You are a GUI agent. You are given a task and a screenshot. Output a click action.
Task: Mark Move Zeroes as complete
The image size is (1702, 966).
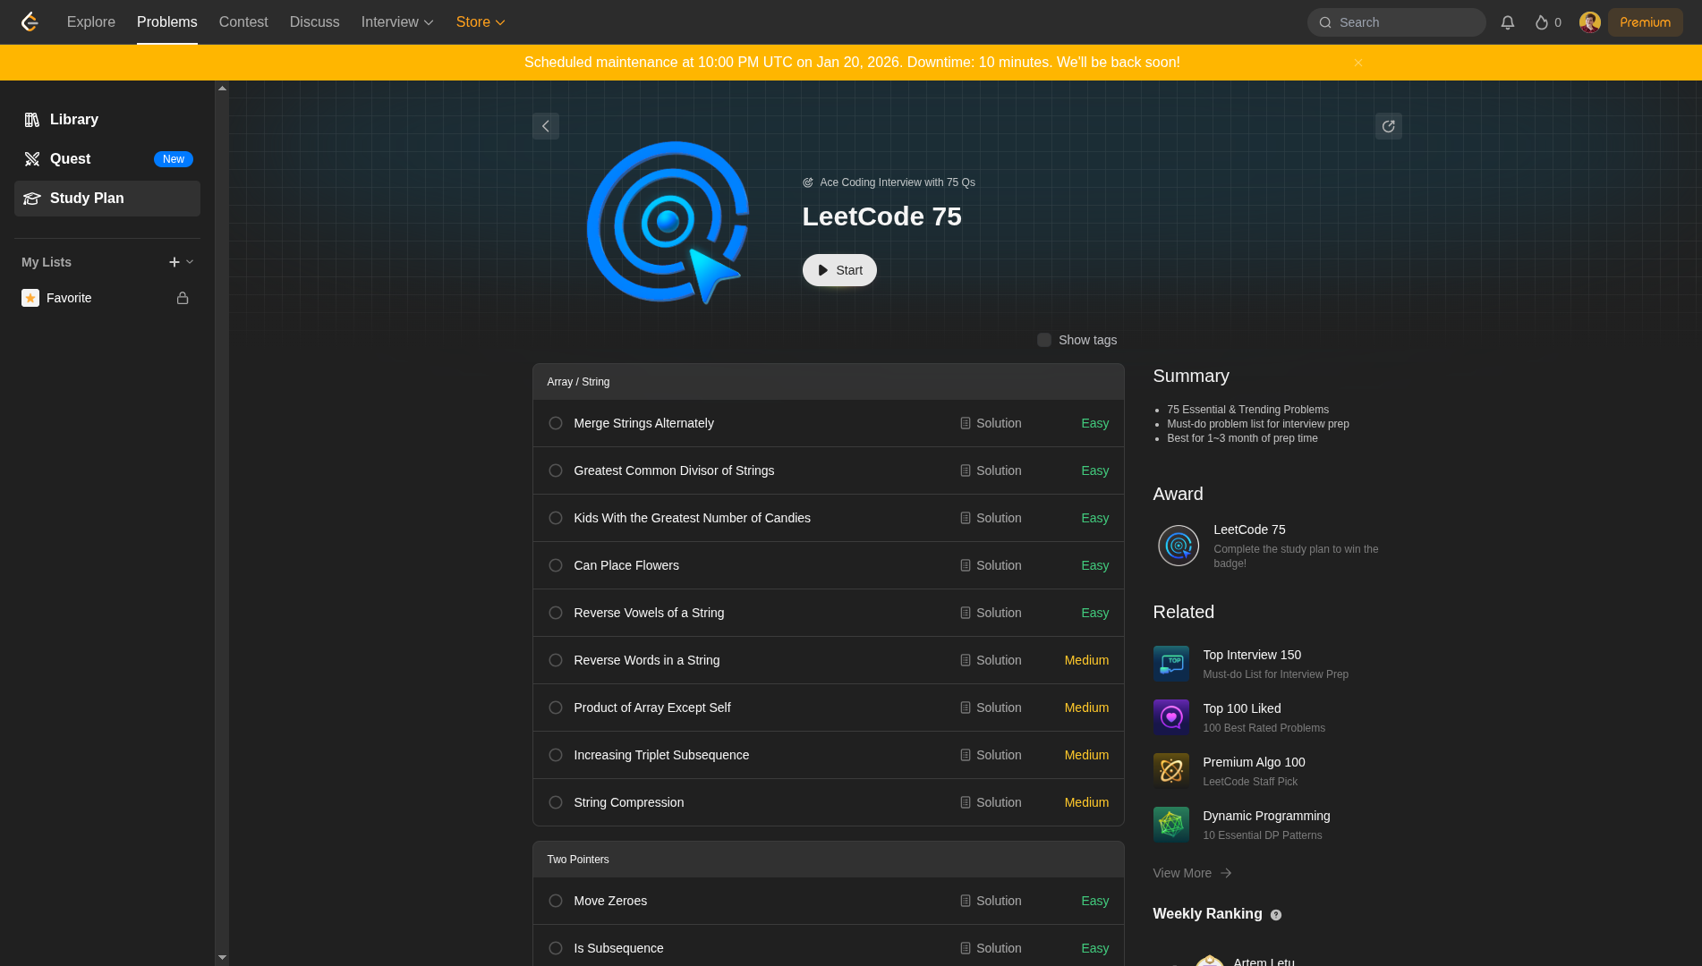coord(556,901)
